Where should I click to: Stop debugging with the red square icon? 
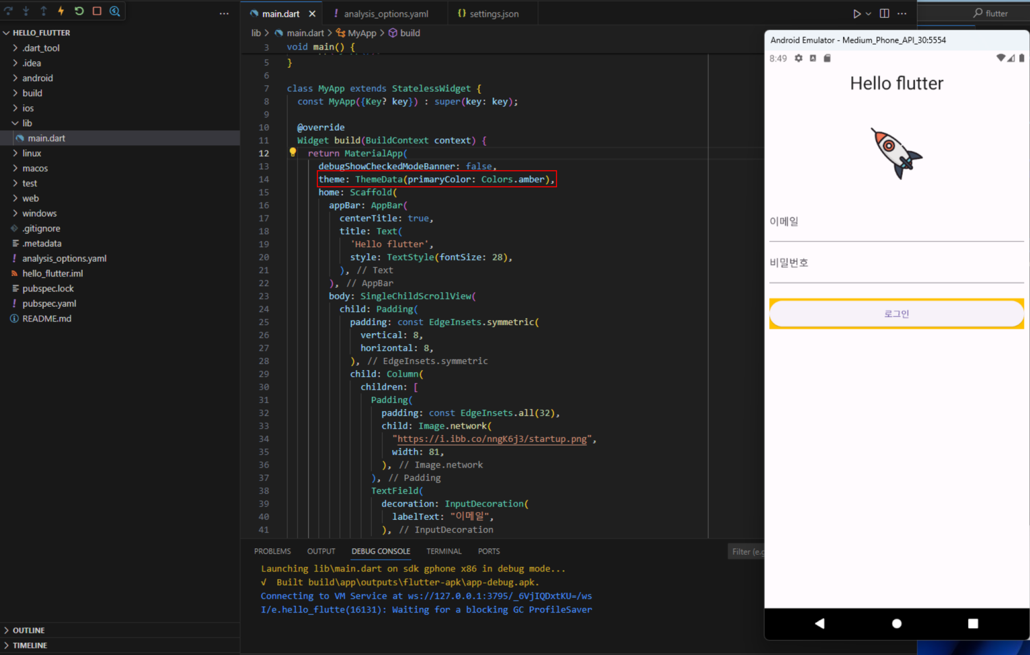tap(97, 11)
